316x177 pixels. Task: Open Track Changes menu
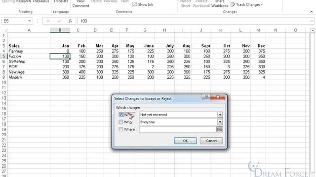coord(246,4)
